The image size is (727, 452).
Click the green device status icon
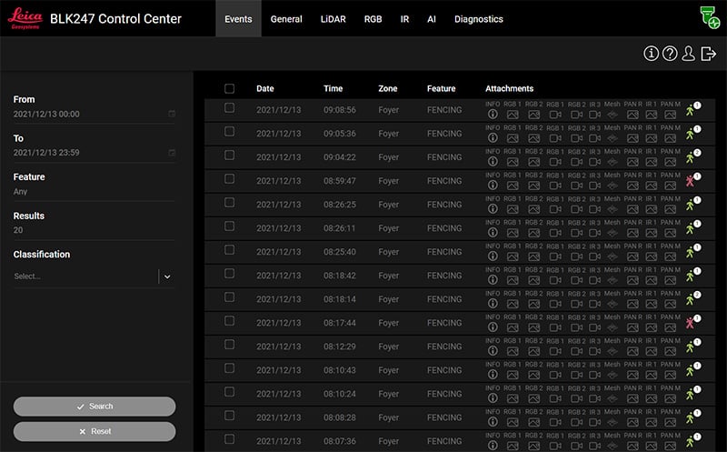coord(710,17)
